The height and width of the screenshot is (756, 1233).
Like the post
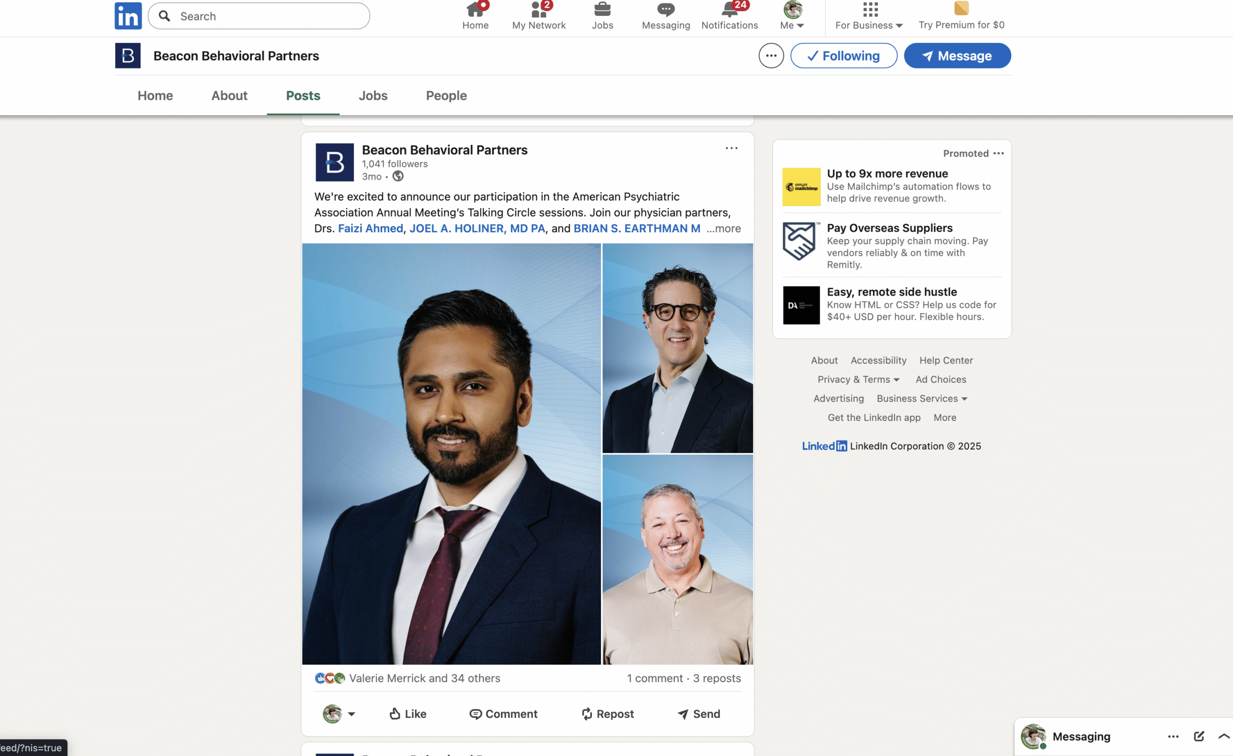(407, 714)
